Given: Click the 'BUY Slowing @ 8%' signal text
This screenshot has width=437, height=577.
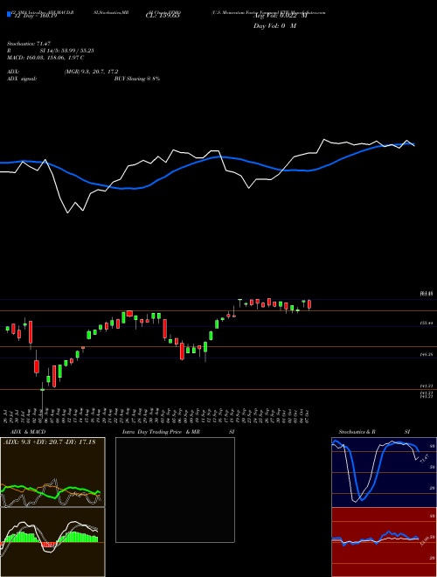Looking at the screenshot, I should click(137, 79).
